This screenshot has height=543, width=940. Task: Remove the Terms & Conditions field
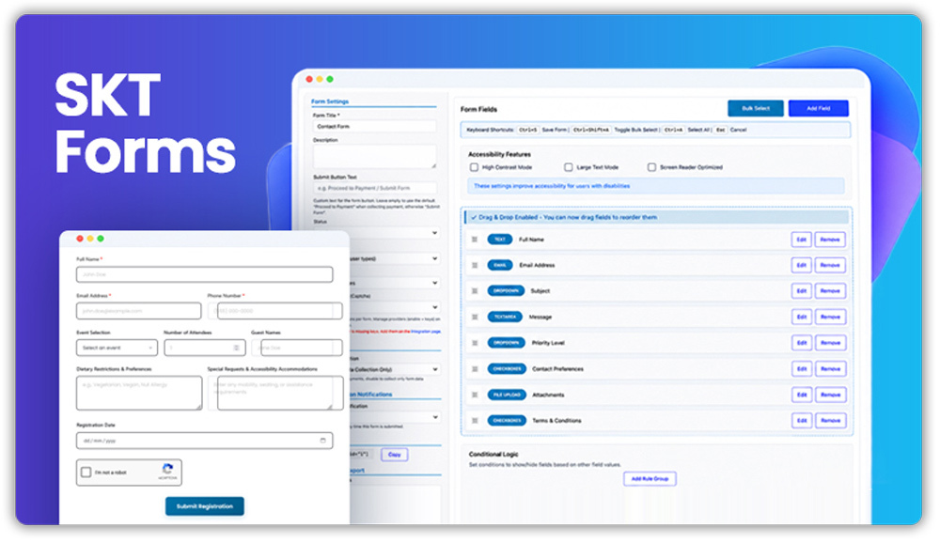click(x=830, y=421)
